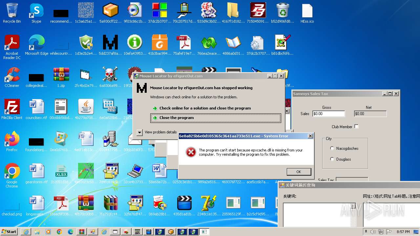The width and height of the screenshot is (420, 236).
Task: Select the 435d1ad1b clapperboard video icon
Action: click(184, 206)
